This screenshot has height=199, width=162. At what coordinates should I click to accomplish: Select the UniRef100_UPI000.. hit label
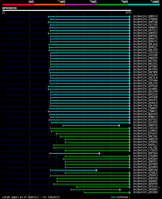pyautogui.click(x=147, y=187)
